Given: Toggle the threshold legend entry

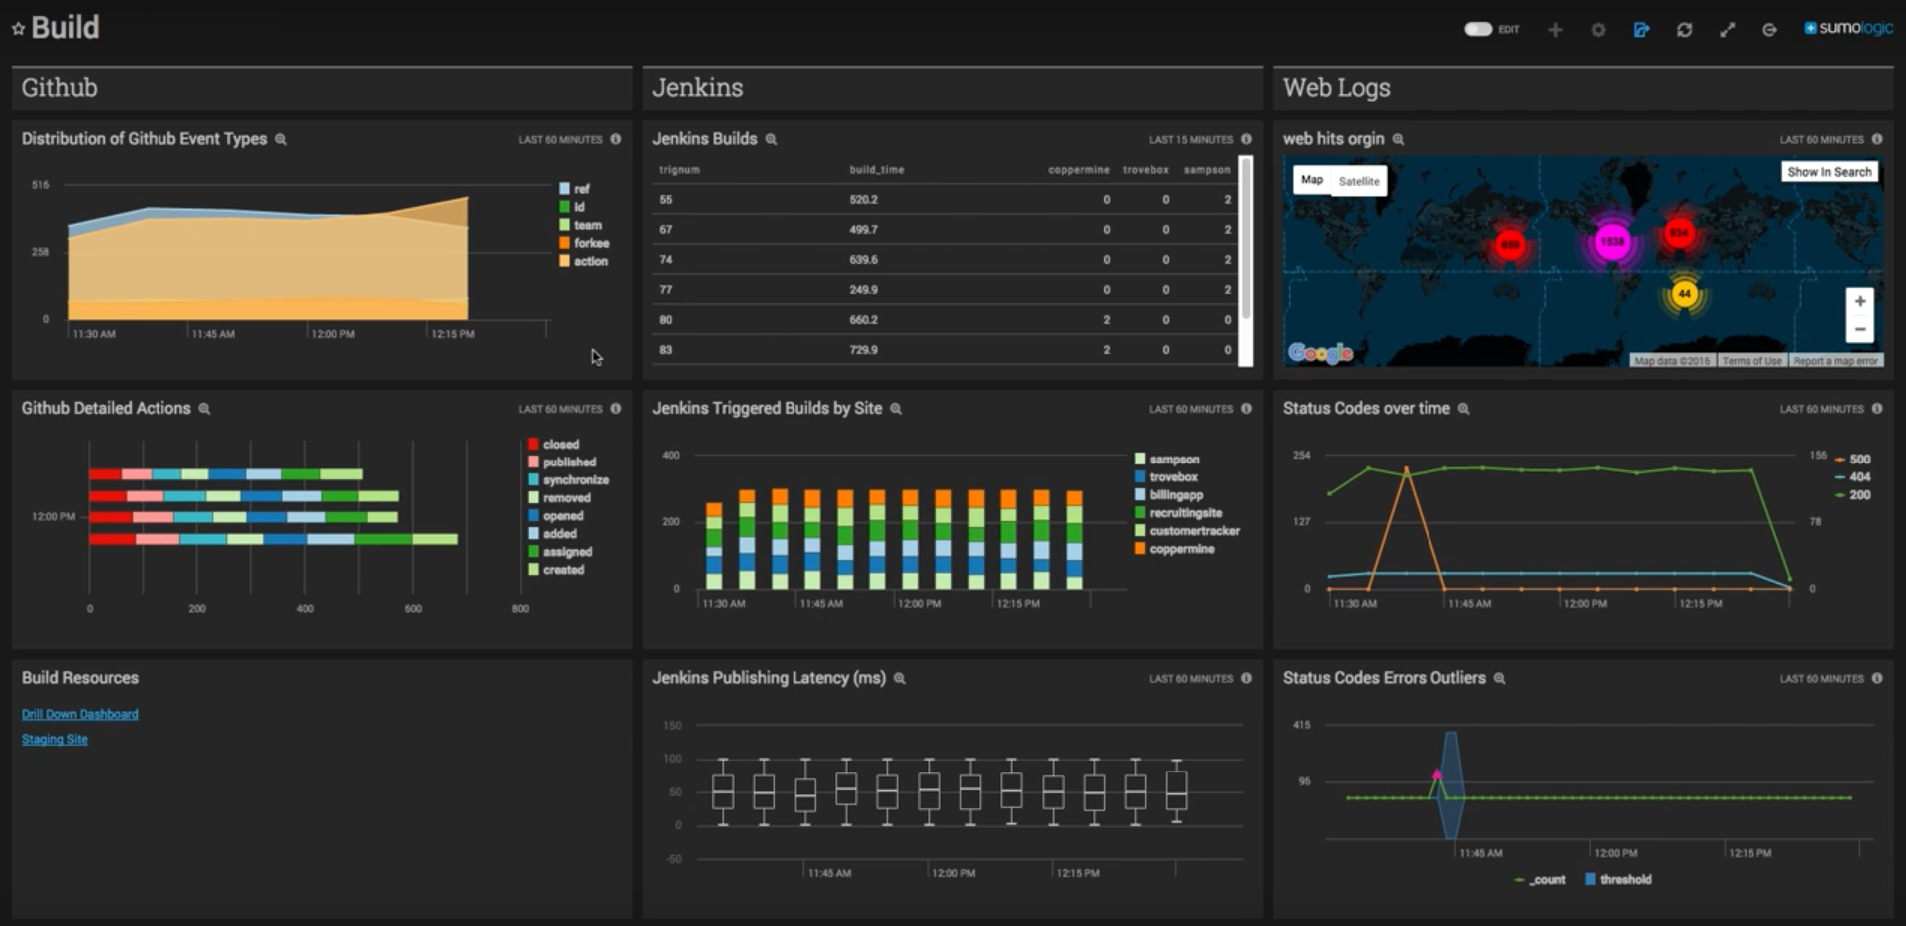Looking at the screenshot, I should 1618,880.
